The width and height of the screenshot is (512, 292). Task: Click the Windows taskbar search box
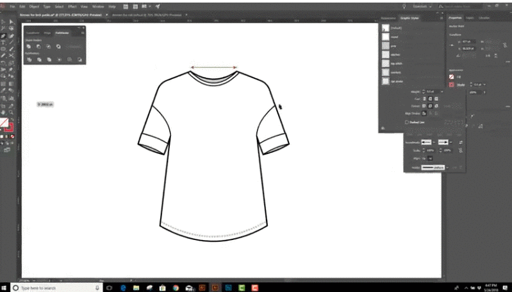(56, 288)
